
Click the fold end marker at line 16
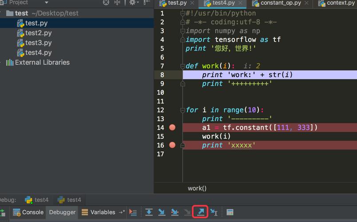[182, 145]
